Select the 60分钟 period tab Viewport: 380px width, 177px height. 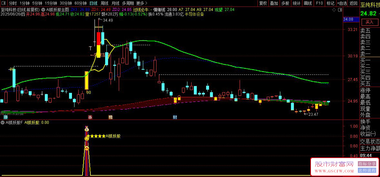point(81,3)
